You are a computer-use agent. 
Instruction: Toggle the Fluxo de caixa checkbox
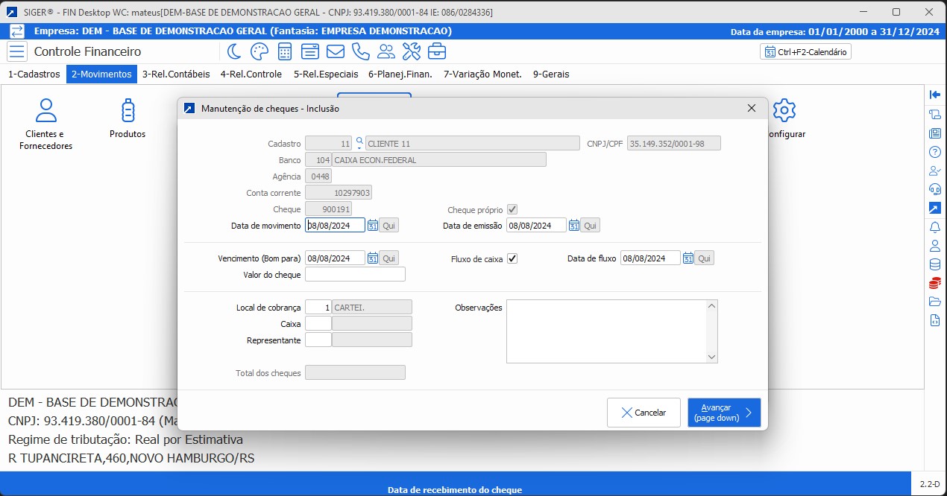(x=512, y=258)
